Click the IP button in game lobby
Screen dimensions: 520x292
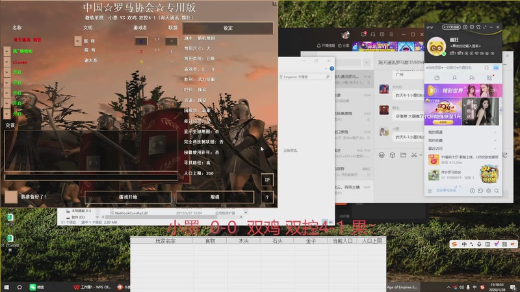[267, 180]
